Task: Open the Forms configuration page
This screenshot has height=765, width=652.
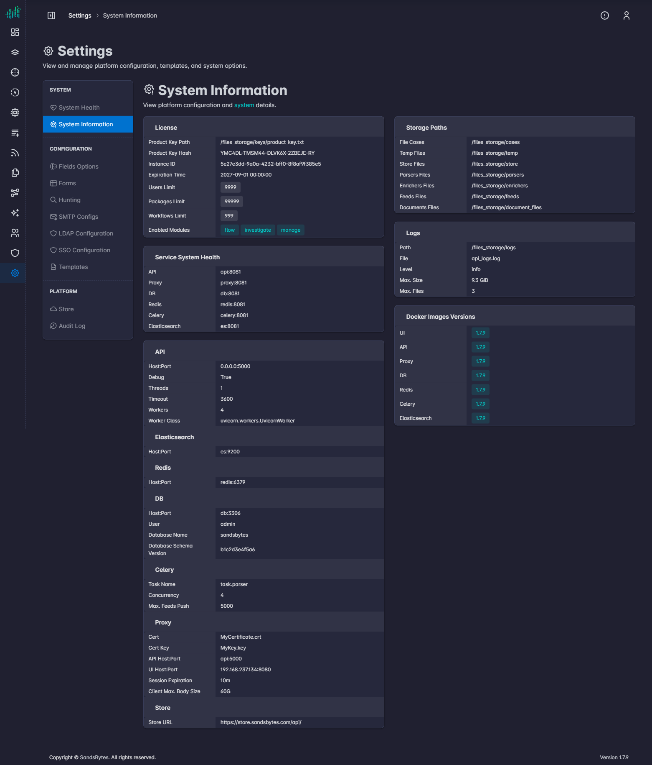Action: 88,183
